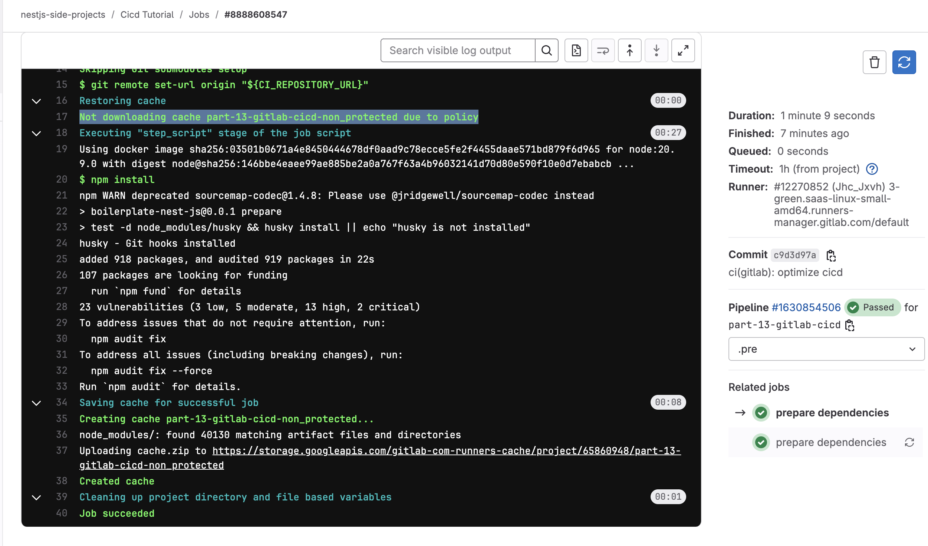Open the raw job log view
Screen dimensions: 928x546
576,50
